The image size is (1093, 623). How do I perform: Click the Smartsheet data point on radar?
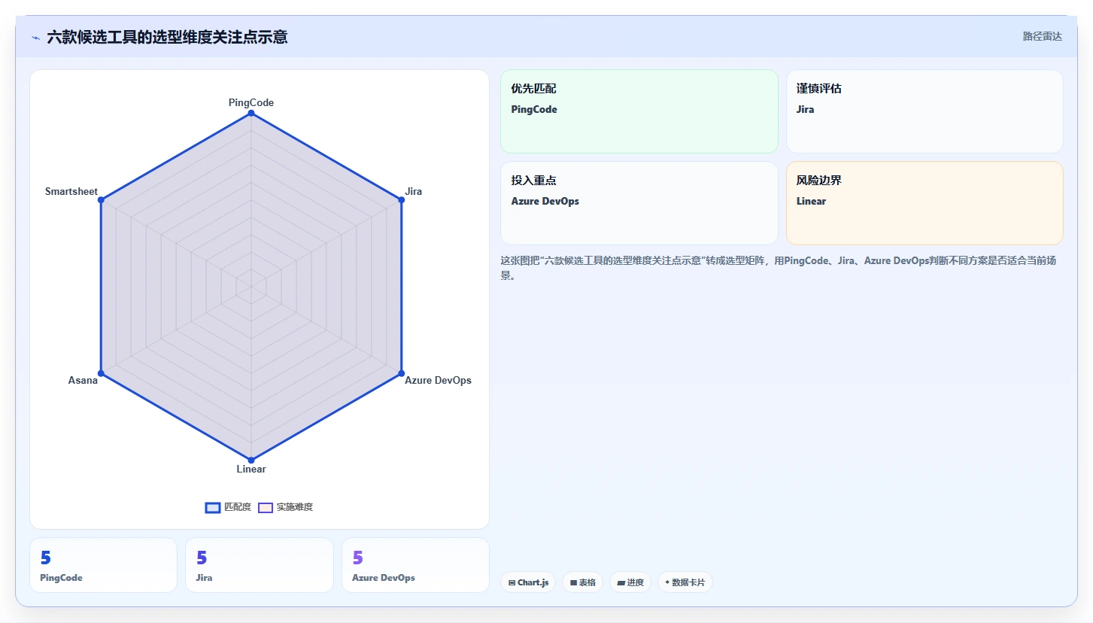[102, 200]
